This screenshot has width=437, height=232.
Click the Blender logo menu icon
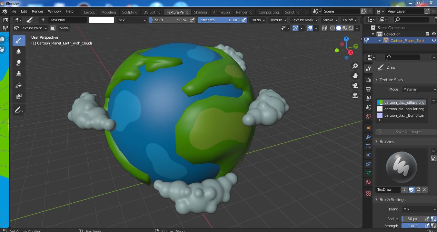click(x=5, y=11)
